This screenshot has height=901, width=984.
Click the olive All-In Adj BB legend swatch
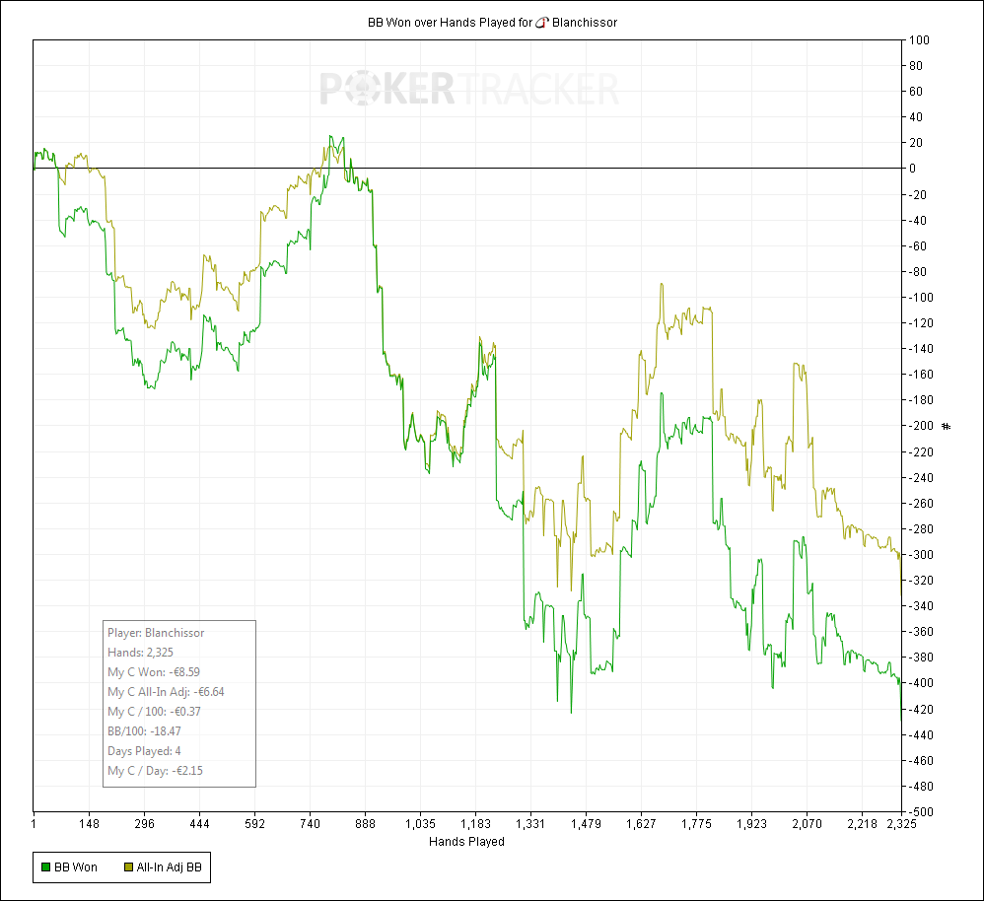pos(128,867)
